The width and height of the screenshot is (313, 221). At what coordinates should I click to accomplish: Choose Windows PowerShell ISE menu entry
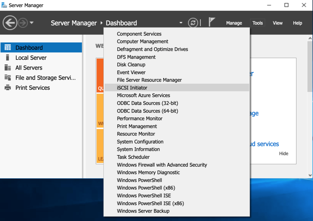(x=144, y=195)
